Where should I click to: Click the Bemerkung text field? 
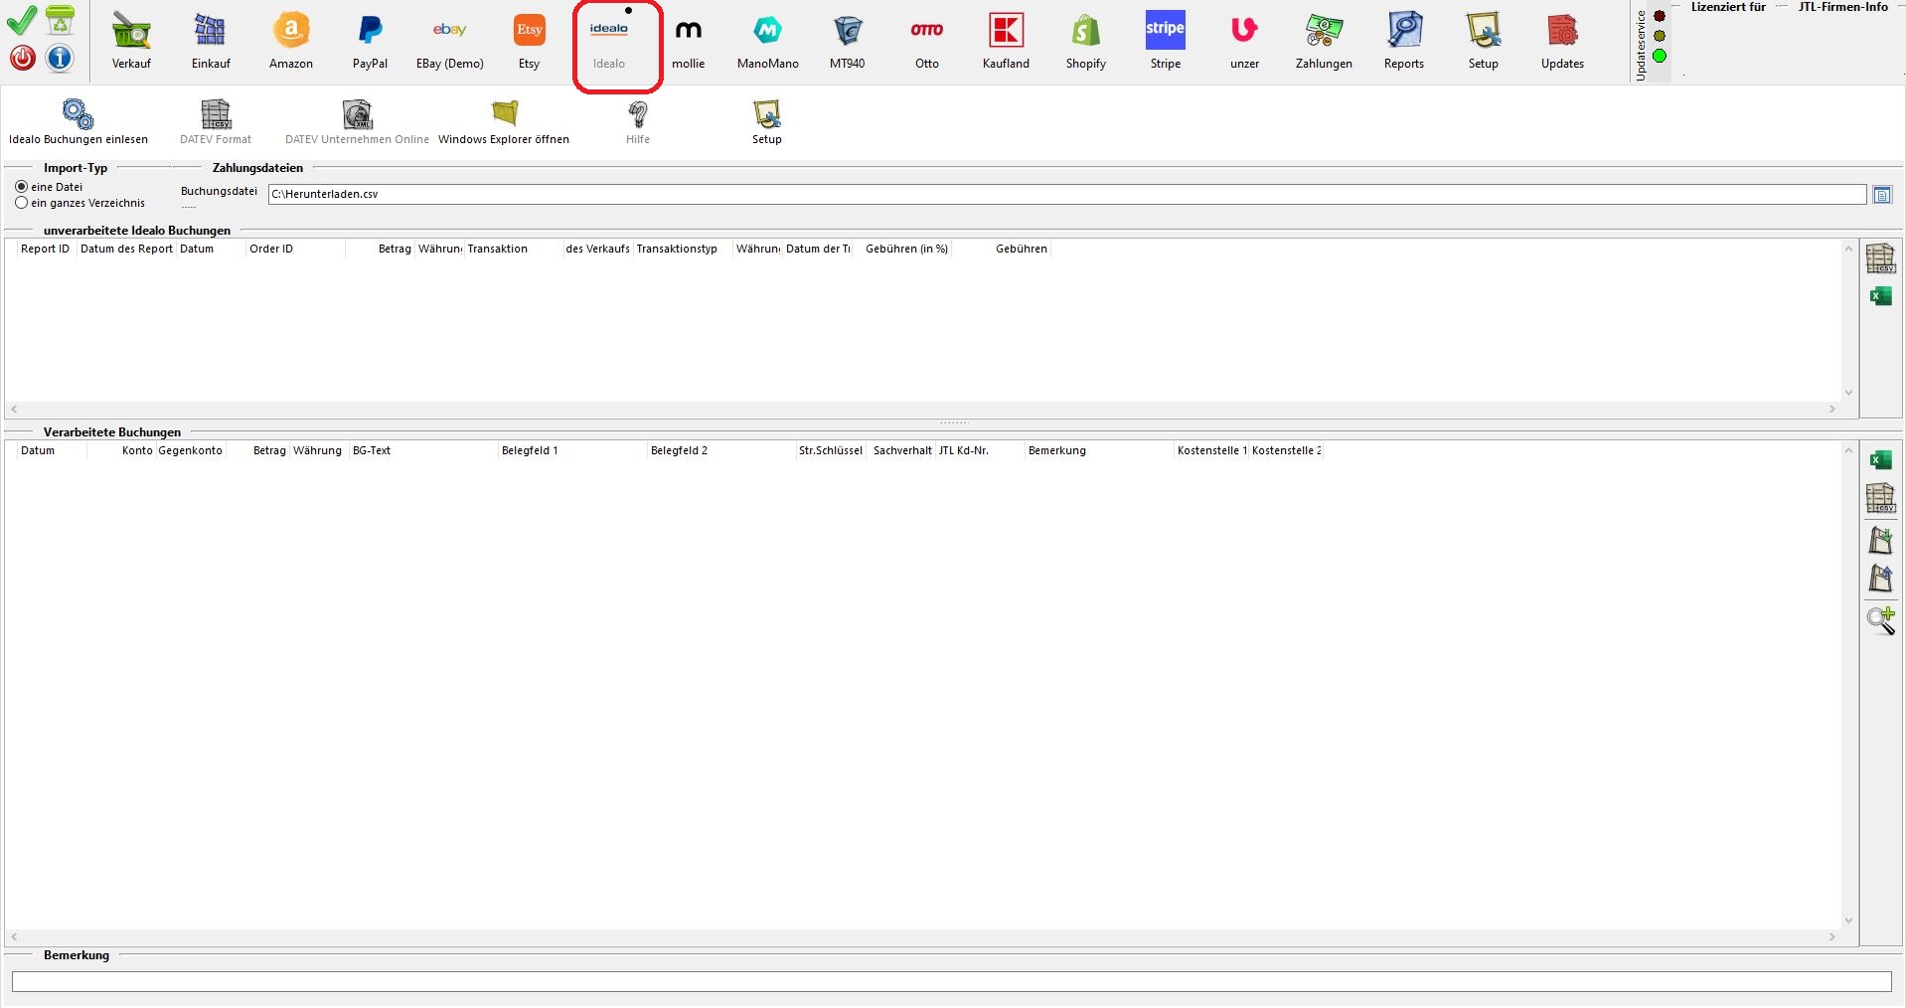point(951,981)
